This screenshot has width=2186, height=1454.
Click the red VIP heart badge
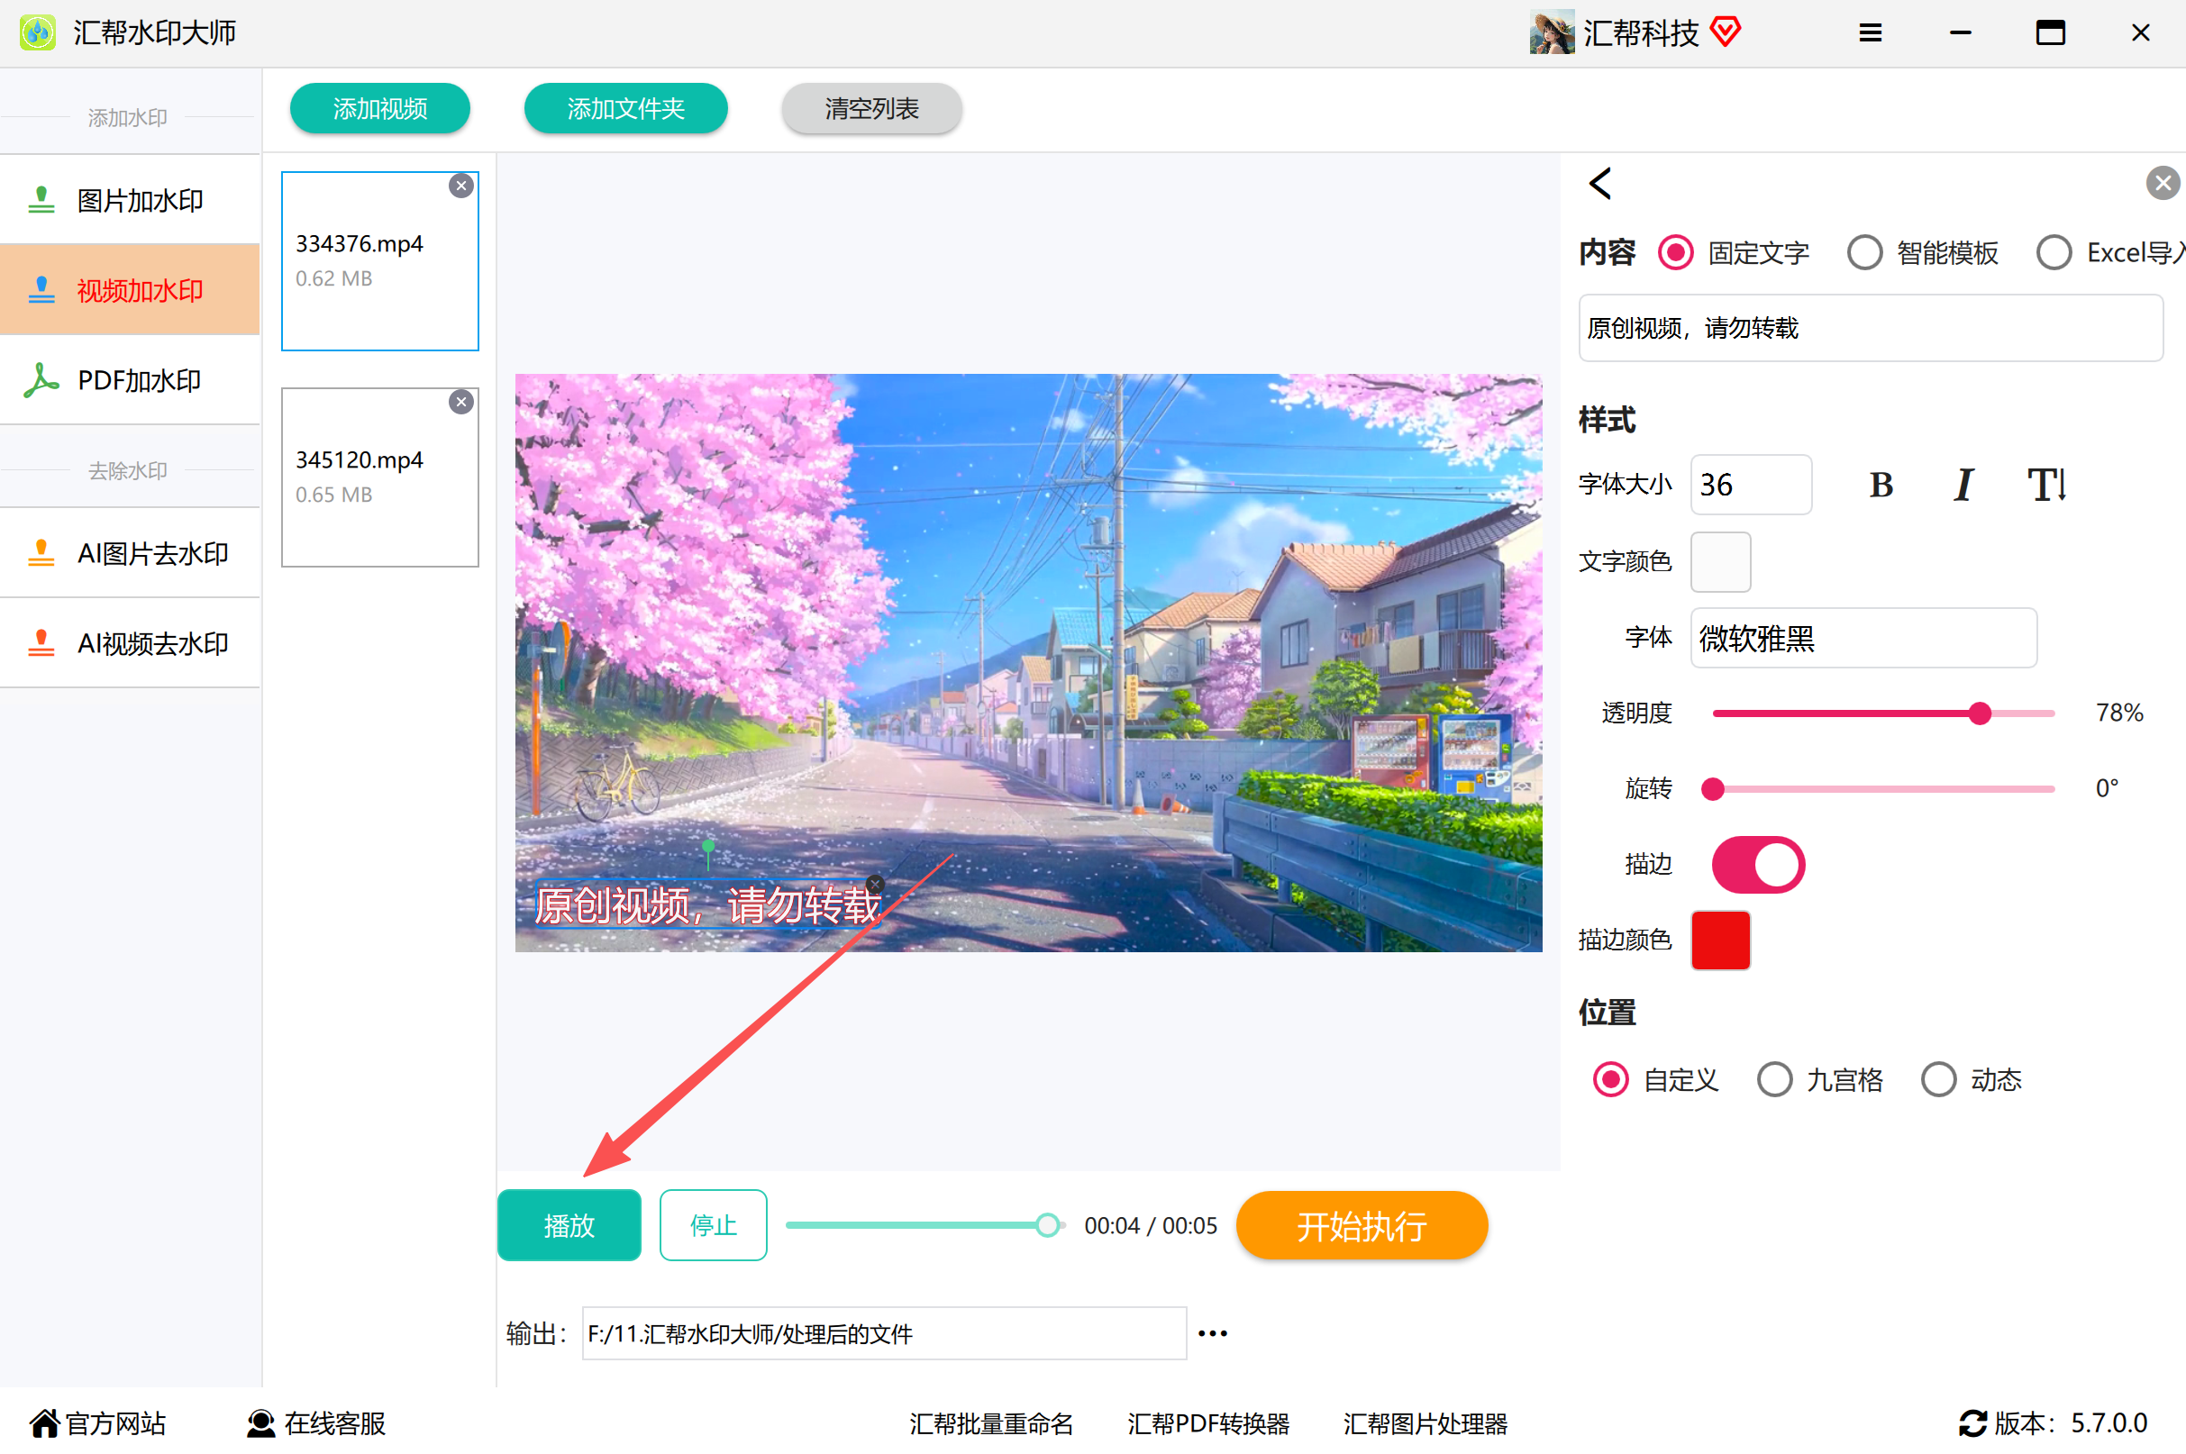1725,32
